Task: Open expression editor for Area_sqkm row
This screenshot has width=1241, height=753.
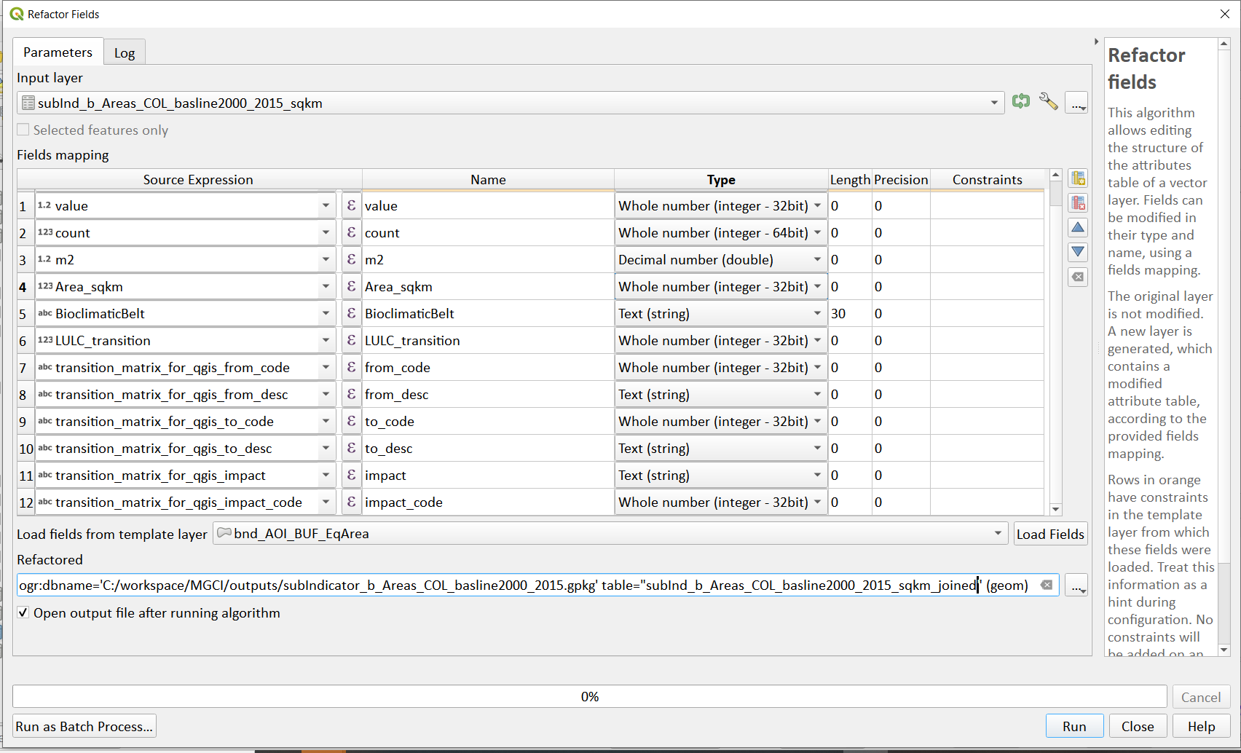Action: [351, 287]
